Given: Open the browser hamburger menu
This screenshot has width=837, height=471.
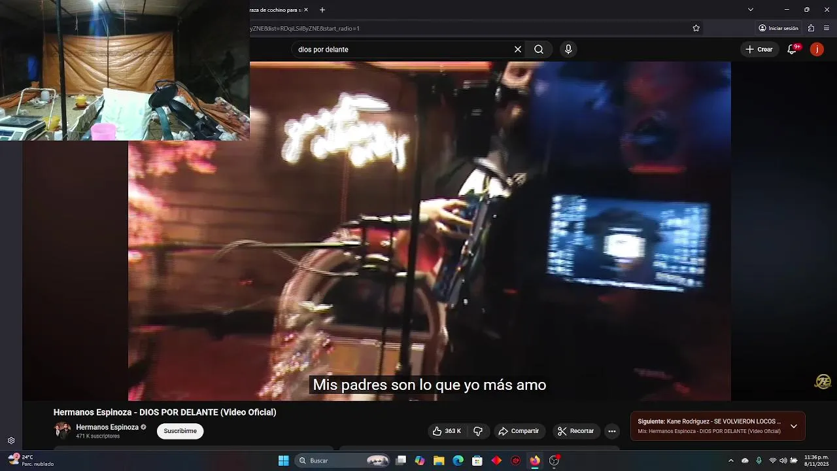Looking at the screenshot, I should [x=827, y=28].
